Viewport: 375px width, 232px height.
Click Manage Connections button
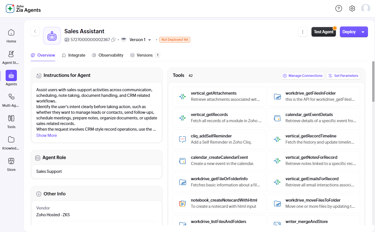pyautogui.click(x=302, y=76)
